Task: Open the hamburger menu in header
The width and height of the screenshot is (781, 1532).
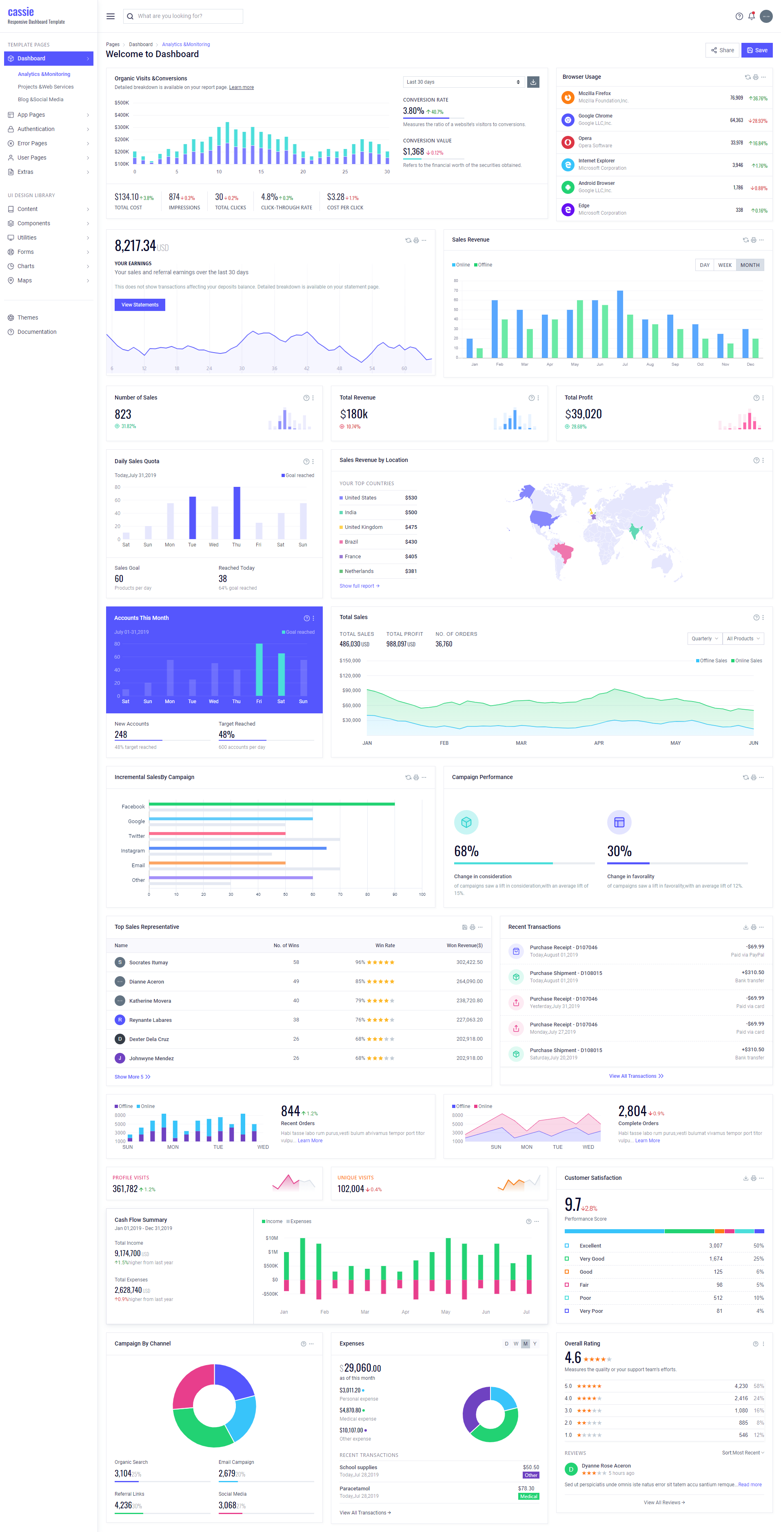Action: [x=111, y=16]
